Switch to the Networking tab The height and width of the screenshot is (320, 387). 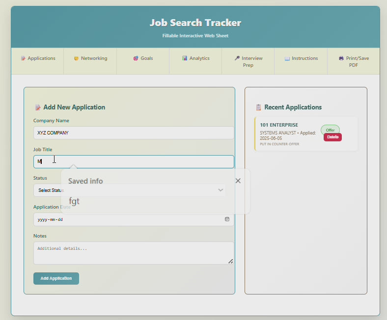pos(90,58)
